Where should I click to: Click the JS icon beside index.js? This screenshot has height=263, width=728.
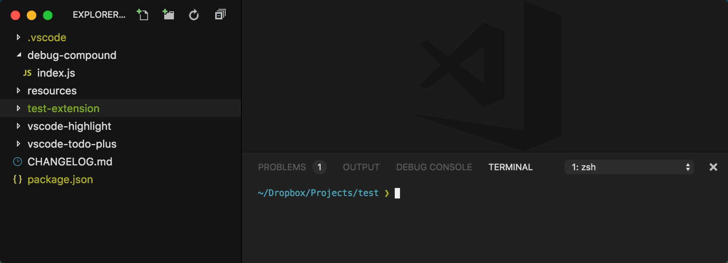(28, 73)
